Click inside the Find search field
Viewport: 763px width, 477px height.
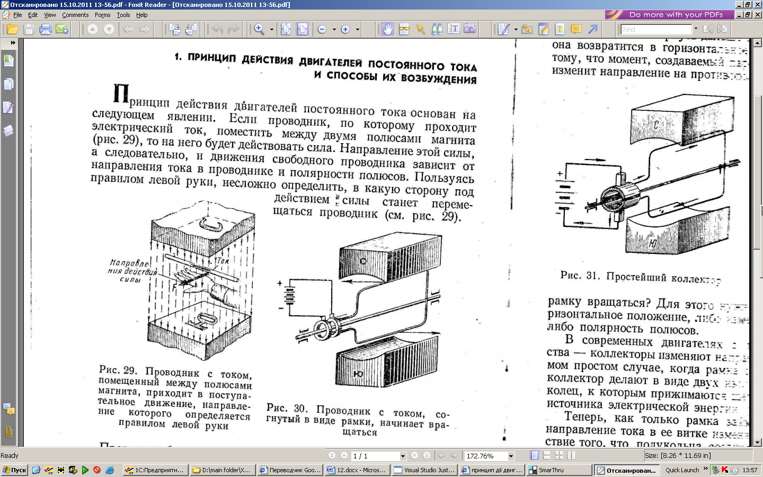pos(656,29)
